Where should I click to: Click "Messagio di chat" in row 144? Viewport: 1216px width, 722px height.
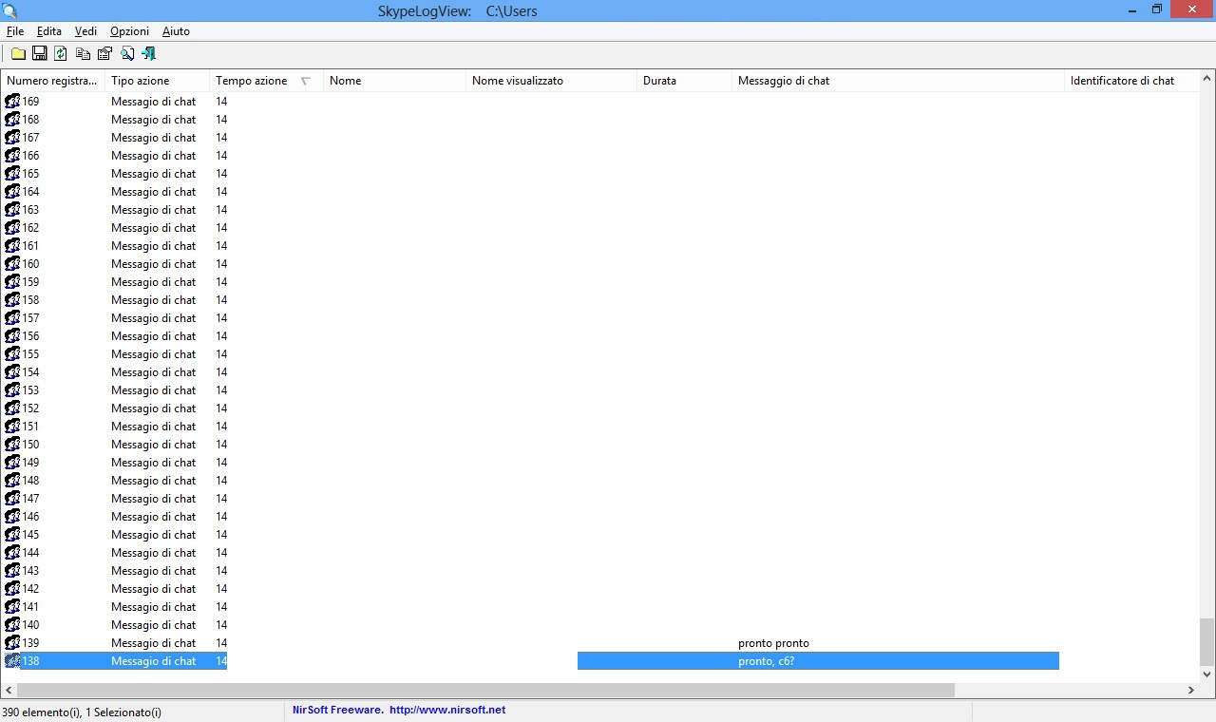click(153, 552)
